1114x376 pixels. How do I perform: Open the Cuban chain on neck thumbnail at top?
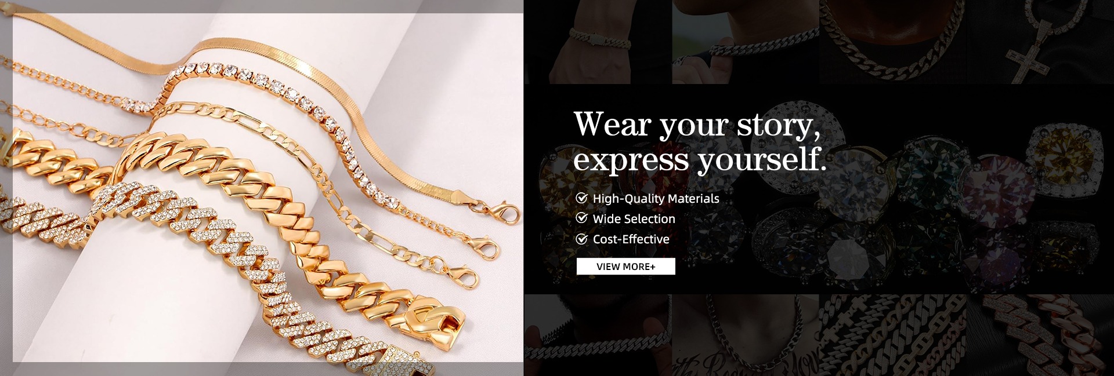[x=892, y=42]
